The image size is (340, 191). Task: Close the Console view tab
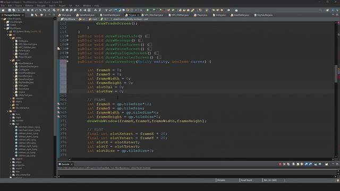click(x=72, y=164)
